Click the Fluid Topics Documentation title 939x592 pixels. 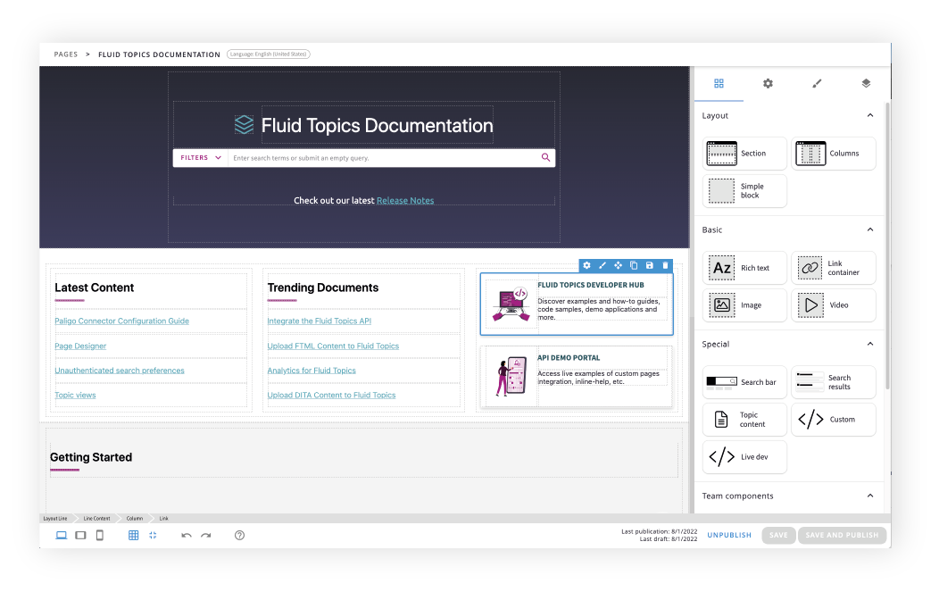point(377,125)
